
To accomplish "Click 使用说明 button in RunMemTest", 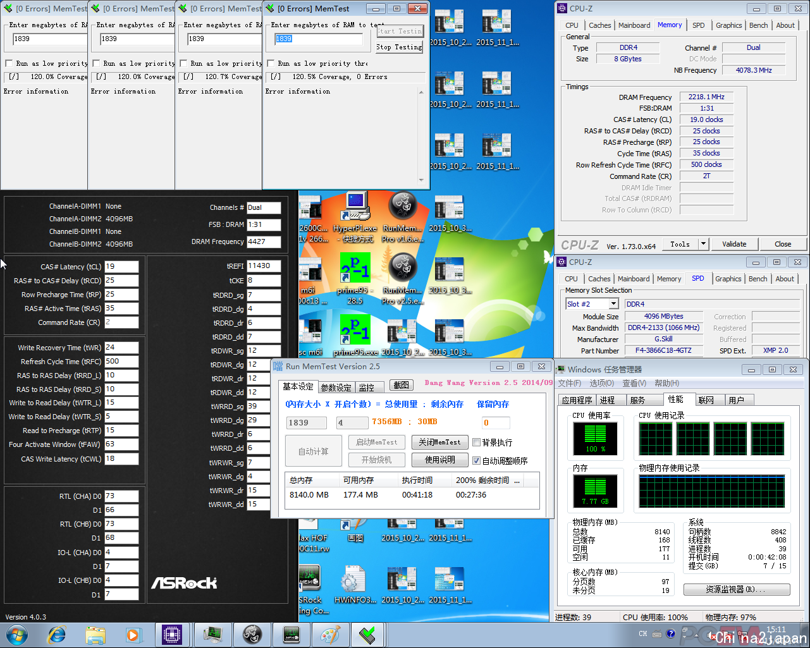I will (x=440, y=460).
